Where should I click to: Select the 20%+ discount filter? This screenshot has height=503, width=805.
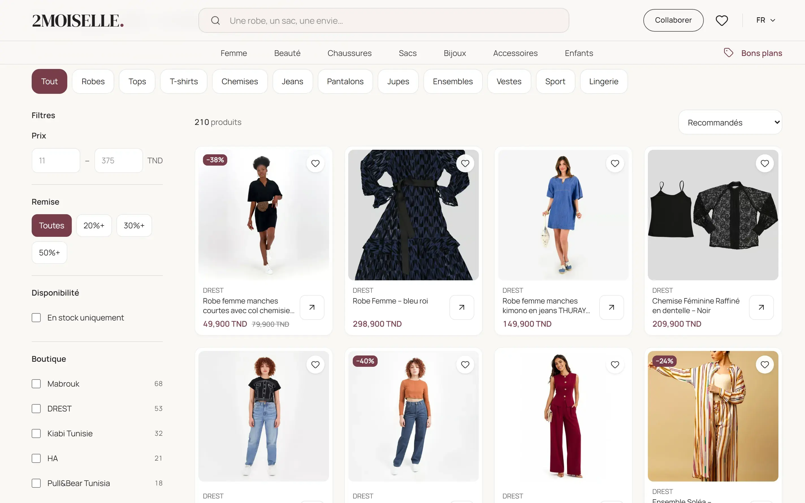click(x=94, y=226)
